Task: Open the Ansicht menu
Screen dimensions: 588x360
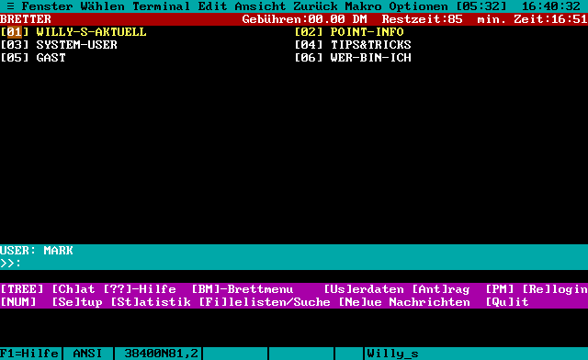Action: 260,6
